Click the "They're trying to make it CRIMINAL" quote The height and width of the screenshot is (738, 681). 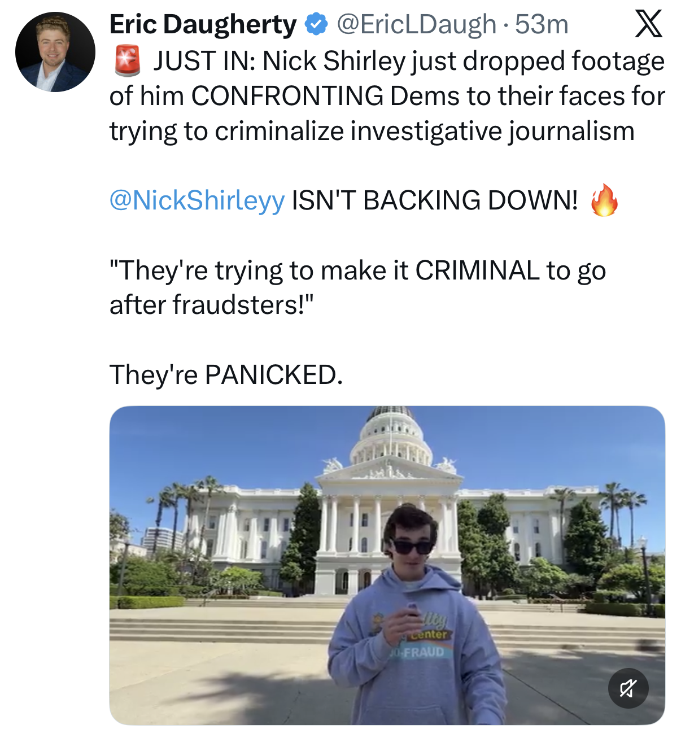pos(357,270)
